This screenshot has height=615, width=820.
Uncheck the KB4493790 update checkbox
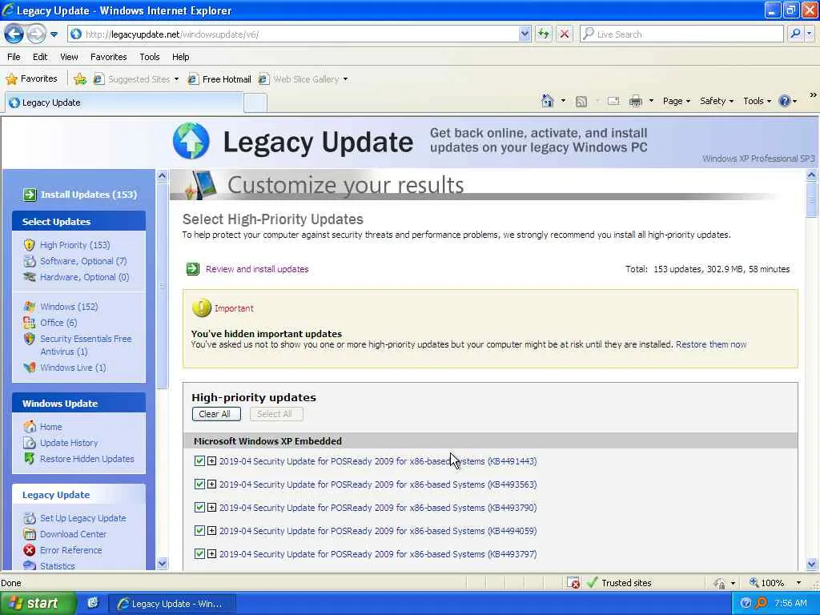click(x=199, y=507)
